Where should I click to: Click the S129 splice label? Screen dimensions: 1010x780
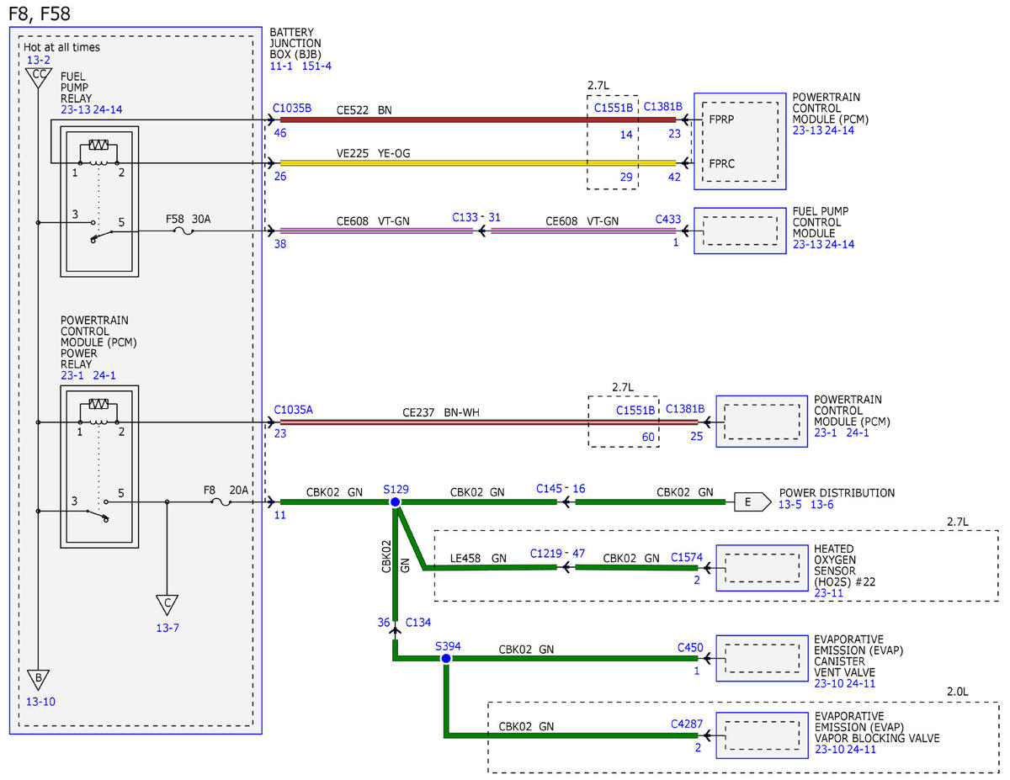(396, 488)
